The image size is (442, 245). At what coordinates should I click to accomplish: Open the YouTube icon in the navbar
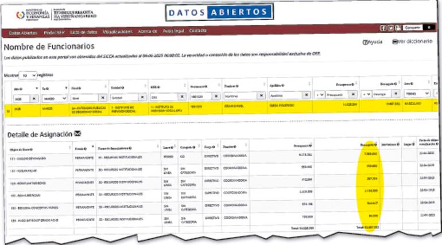click(x=397, y=28)
